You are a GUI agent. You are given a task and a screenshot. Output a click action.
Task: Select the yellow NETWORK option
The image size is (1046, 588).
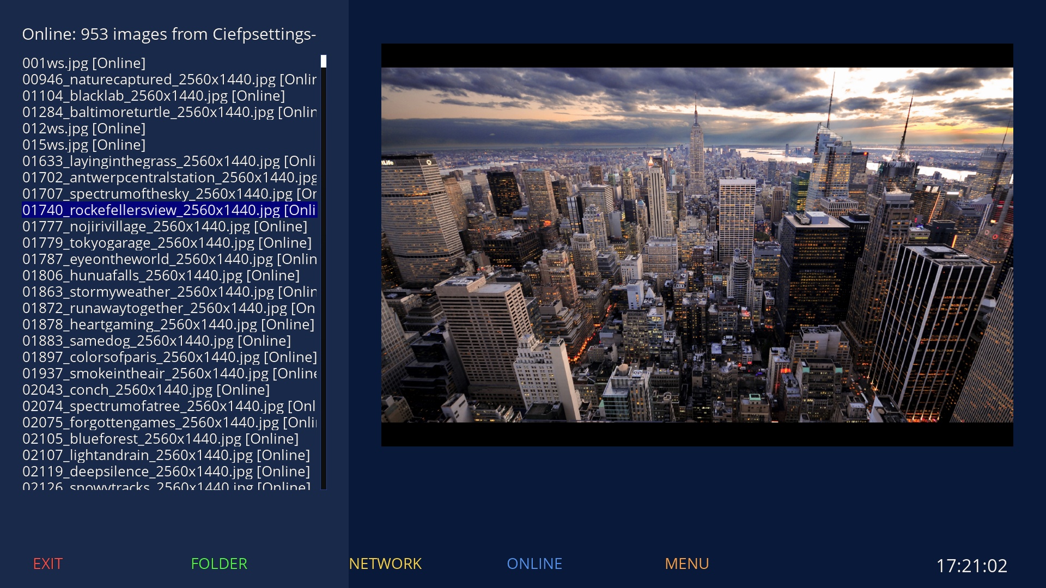click(x=385, y=564)
